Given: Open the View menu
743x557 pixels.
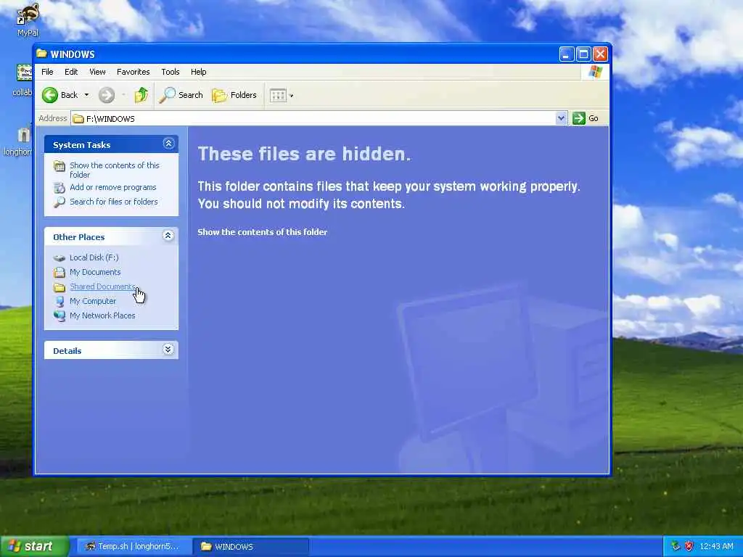Looking at the screenshot, I should tap(97, 72).
